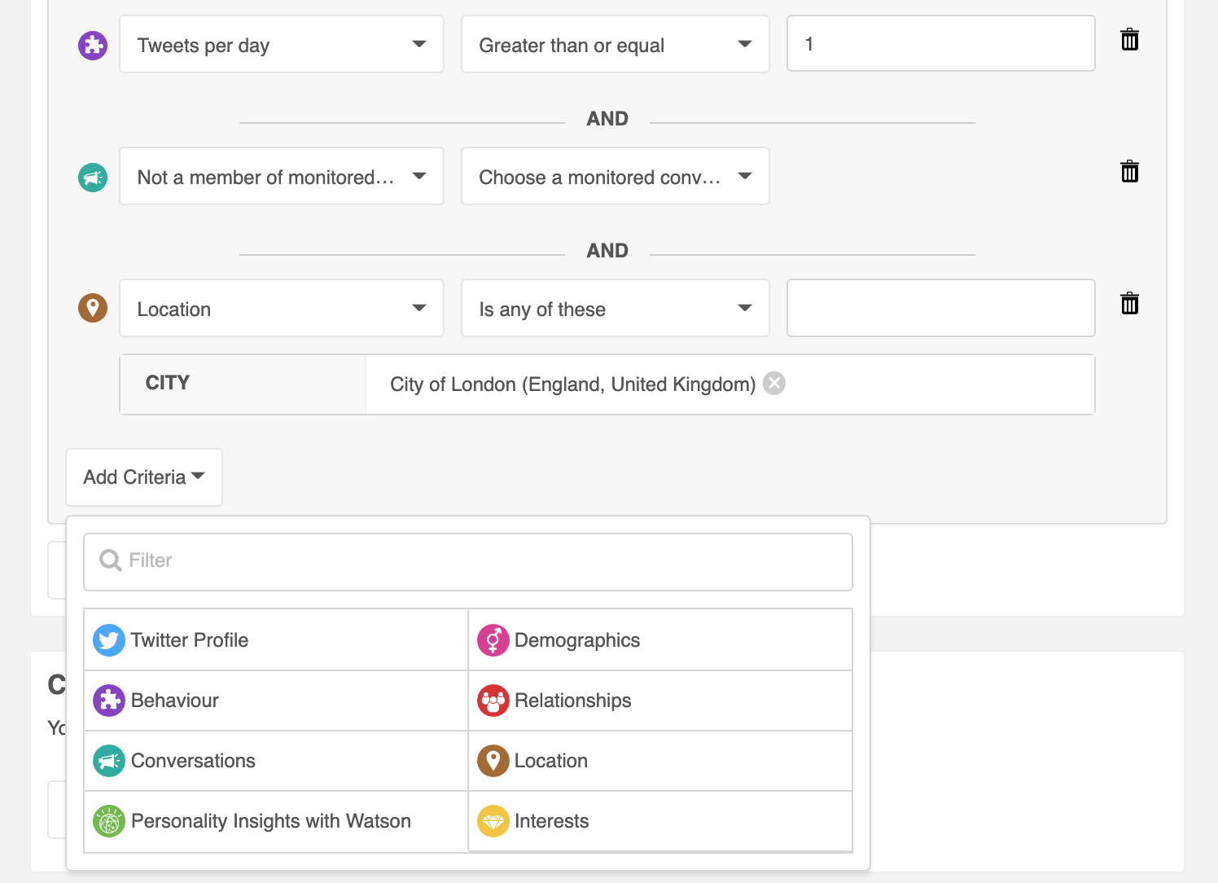Image resolution: width=1218 pixels, height=883 pixels.
Task: Select Location from the criteria menu
Action: coord(551,761)
